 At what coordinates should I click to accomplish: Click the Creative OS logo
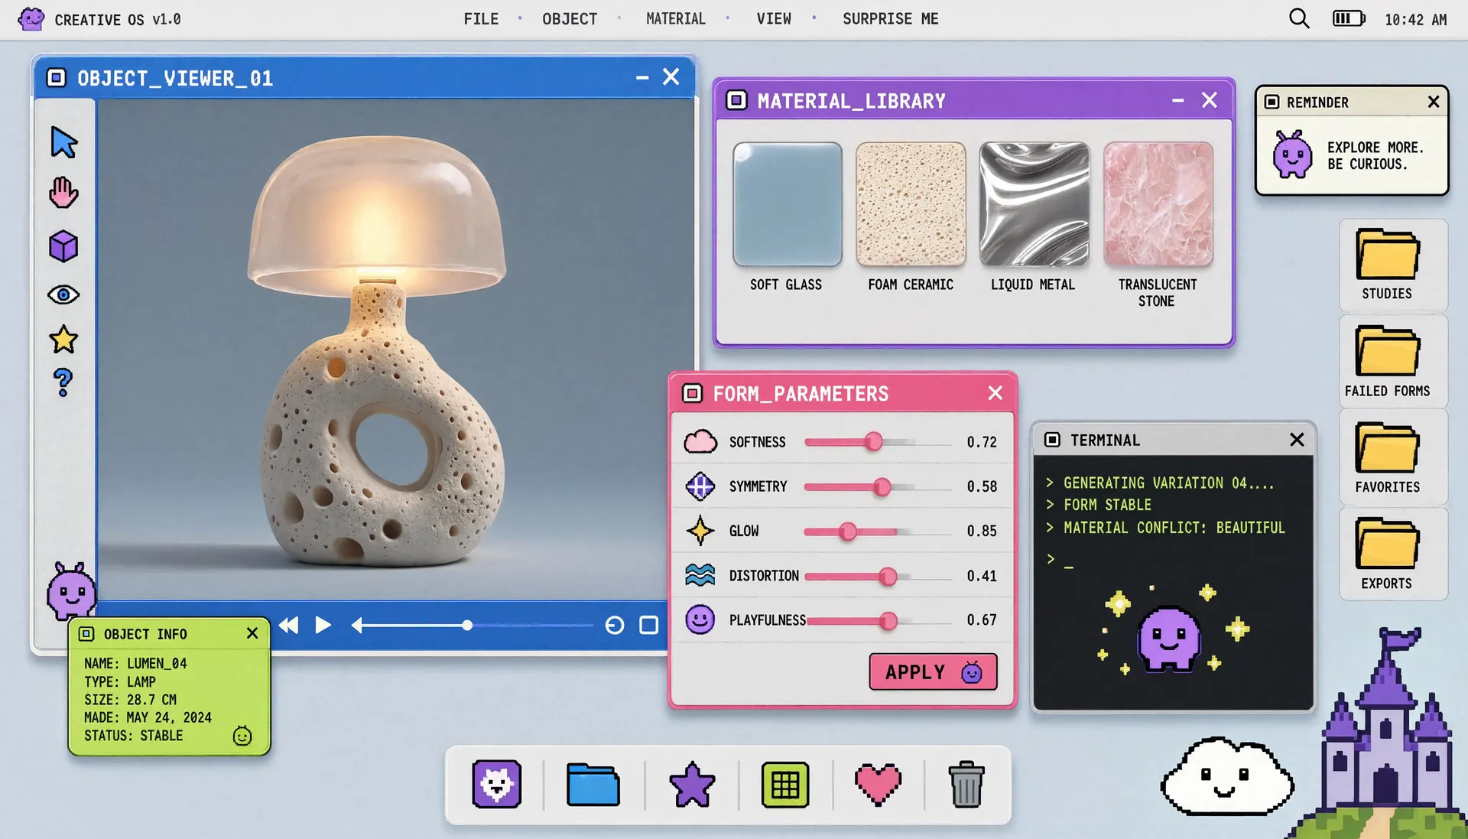tap(31, 19)
